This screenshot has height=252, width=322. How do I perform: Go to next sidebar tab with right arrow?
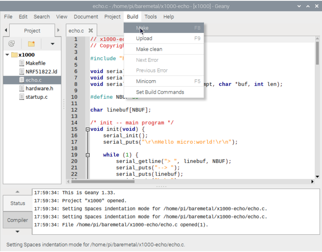tap(58, 30)
